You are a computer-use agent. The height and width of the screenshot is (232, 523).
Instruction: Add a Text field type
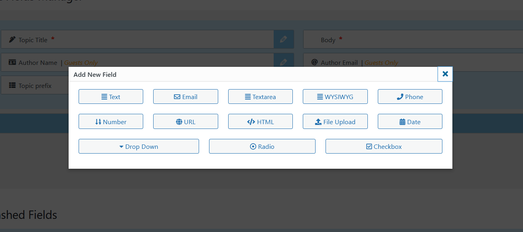pyautogui.click(x=111, y=97)
